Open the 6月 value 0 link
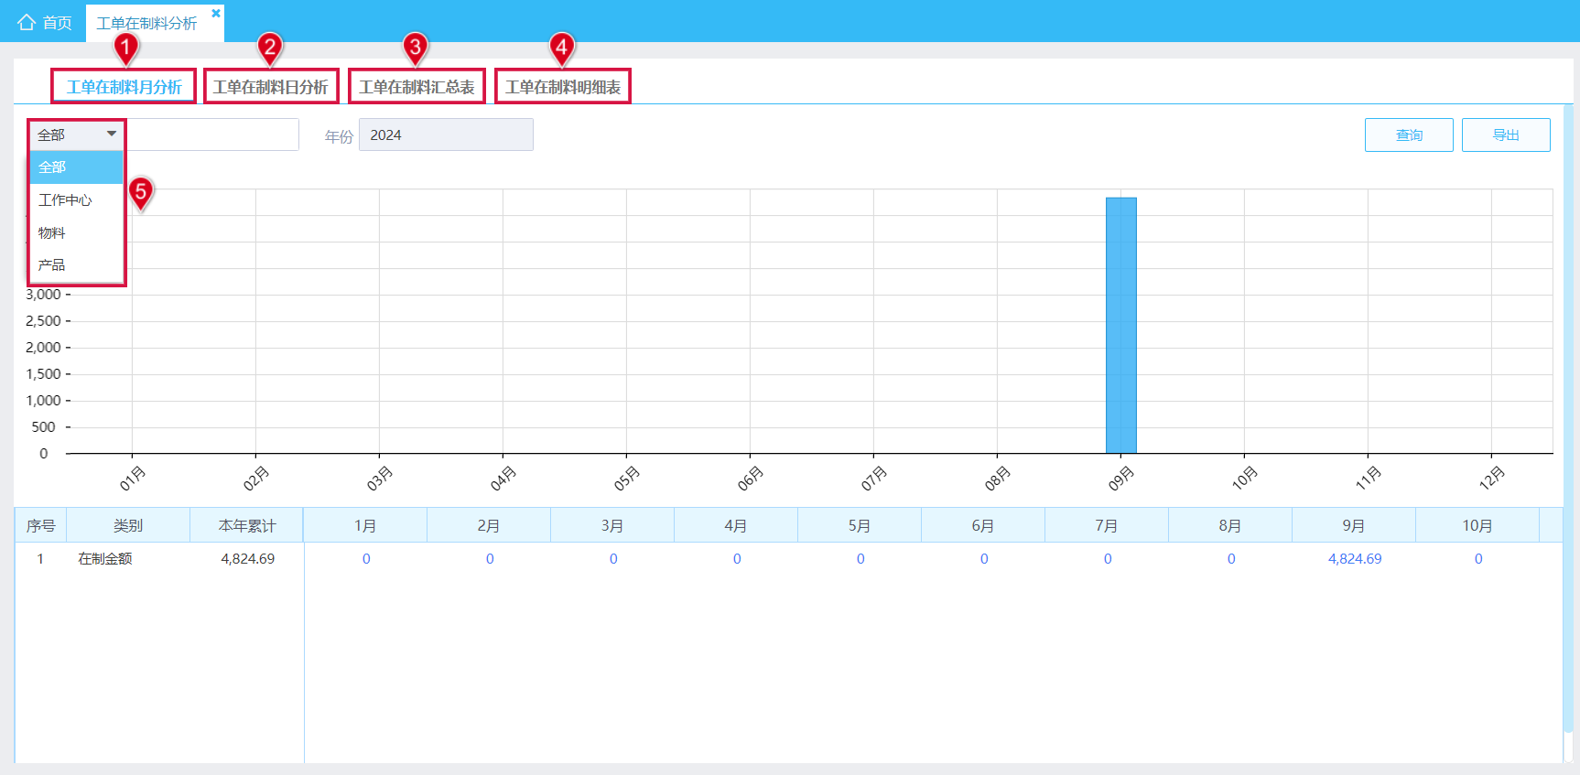1580x775 pixels. click(x=984, y=559)
